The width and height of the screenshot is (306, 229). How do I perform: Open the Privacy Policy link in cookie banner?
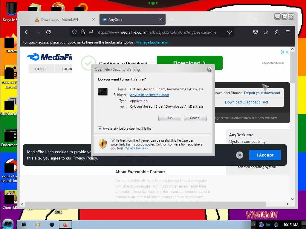85,158
